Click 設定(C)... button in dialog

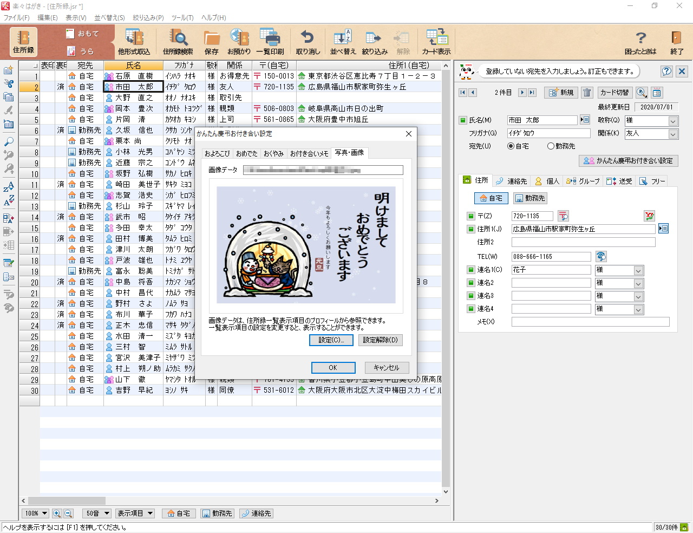tap(331, 340)
